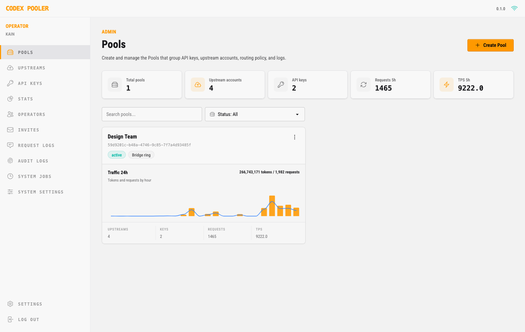The image size is (525, 332).
Task: View Audit Logs
Action: pyautogui.click(x=45, y=161)
